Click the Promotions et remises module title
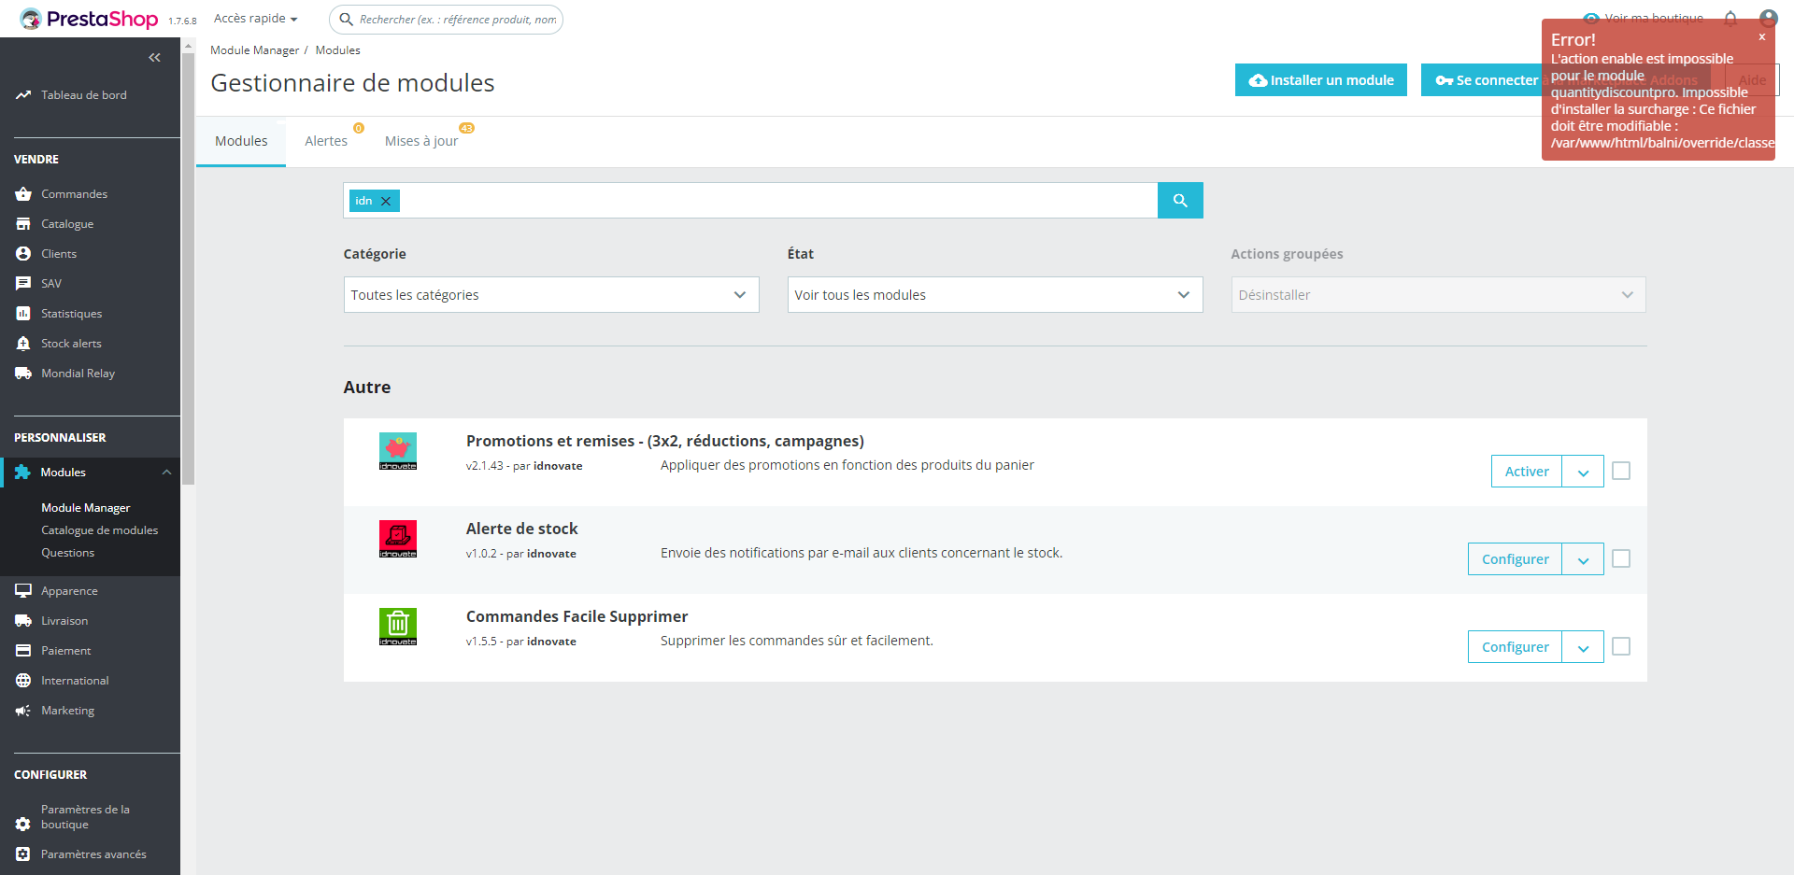1794x875 pixels. (665, 441)
